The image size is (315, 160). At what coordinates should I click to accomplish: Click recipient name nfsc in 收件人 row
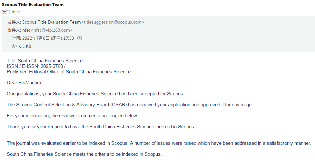coord(26,30)
